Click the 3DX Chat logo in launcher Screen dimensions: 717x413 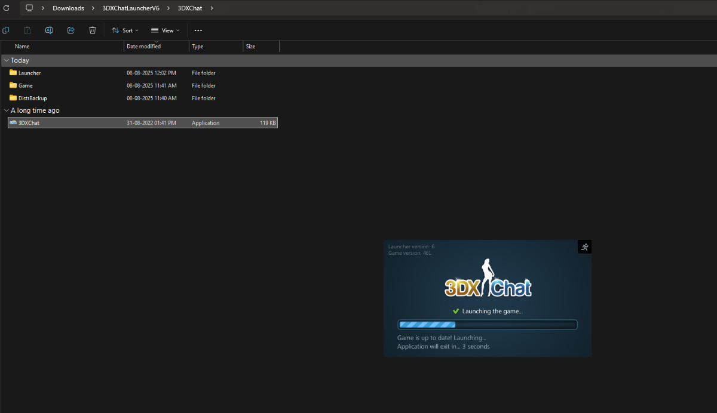click(x=488, y=278)
